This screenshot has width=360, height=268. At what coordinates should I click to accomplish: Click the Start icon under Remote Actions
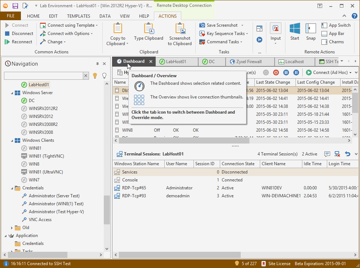point(294,32)
